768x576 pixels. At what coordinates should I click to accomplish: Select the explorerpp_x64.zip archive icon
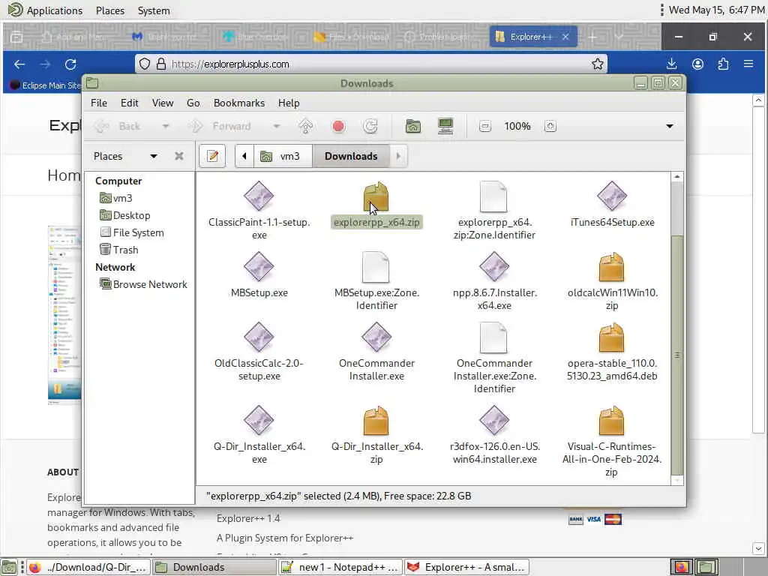[376, 196]
